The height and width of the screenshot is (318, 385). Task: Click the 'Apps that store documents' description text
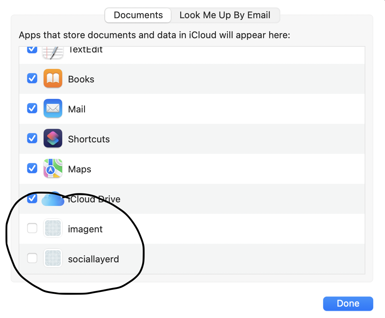(x=154, y=35)
